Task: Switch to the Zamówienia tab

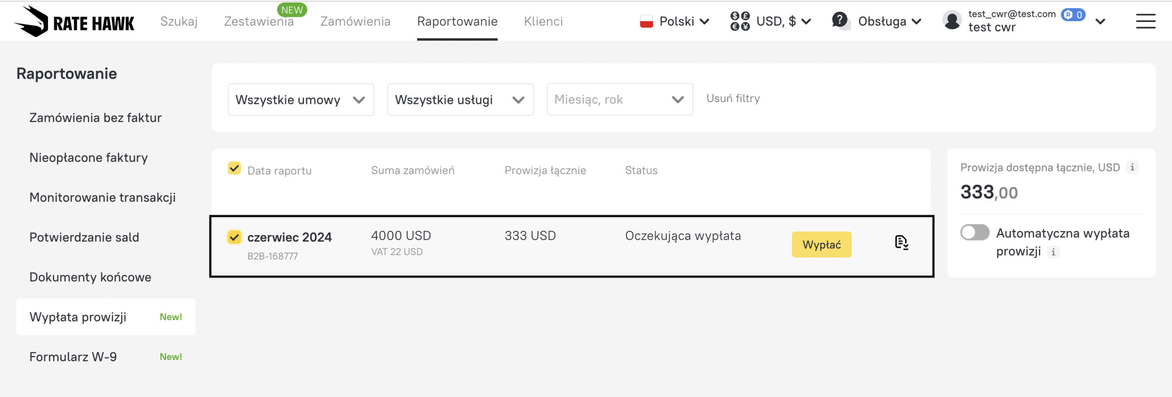Action: click(x=355, y=21)
